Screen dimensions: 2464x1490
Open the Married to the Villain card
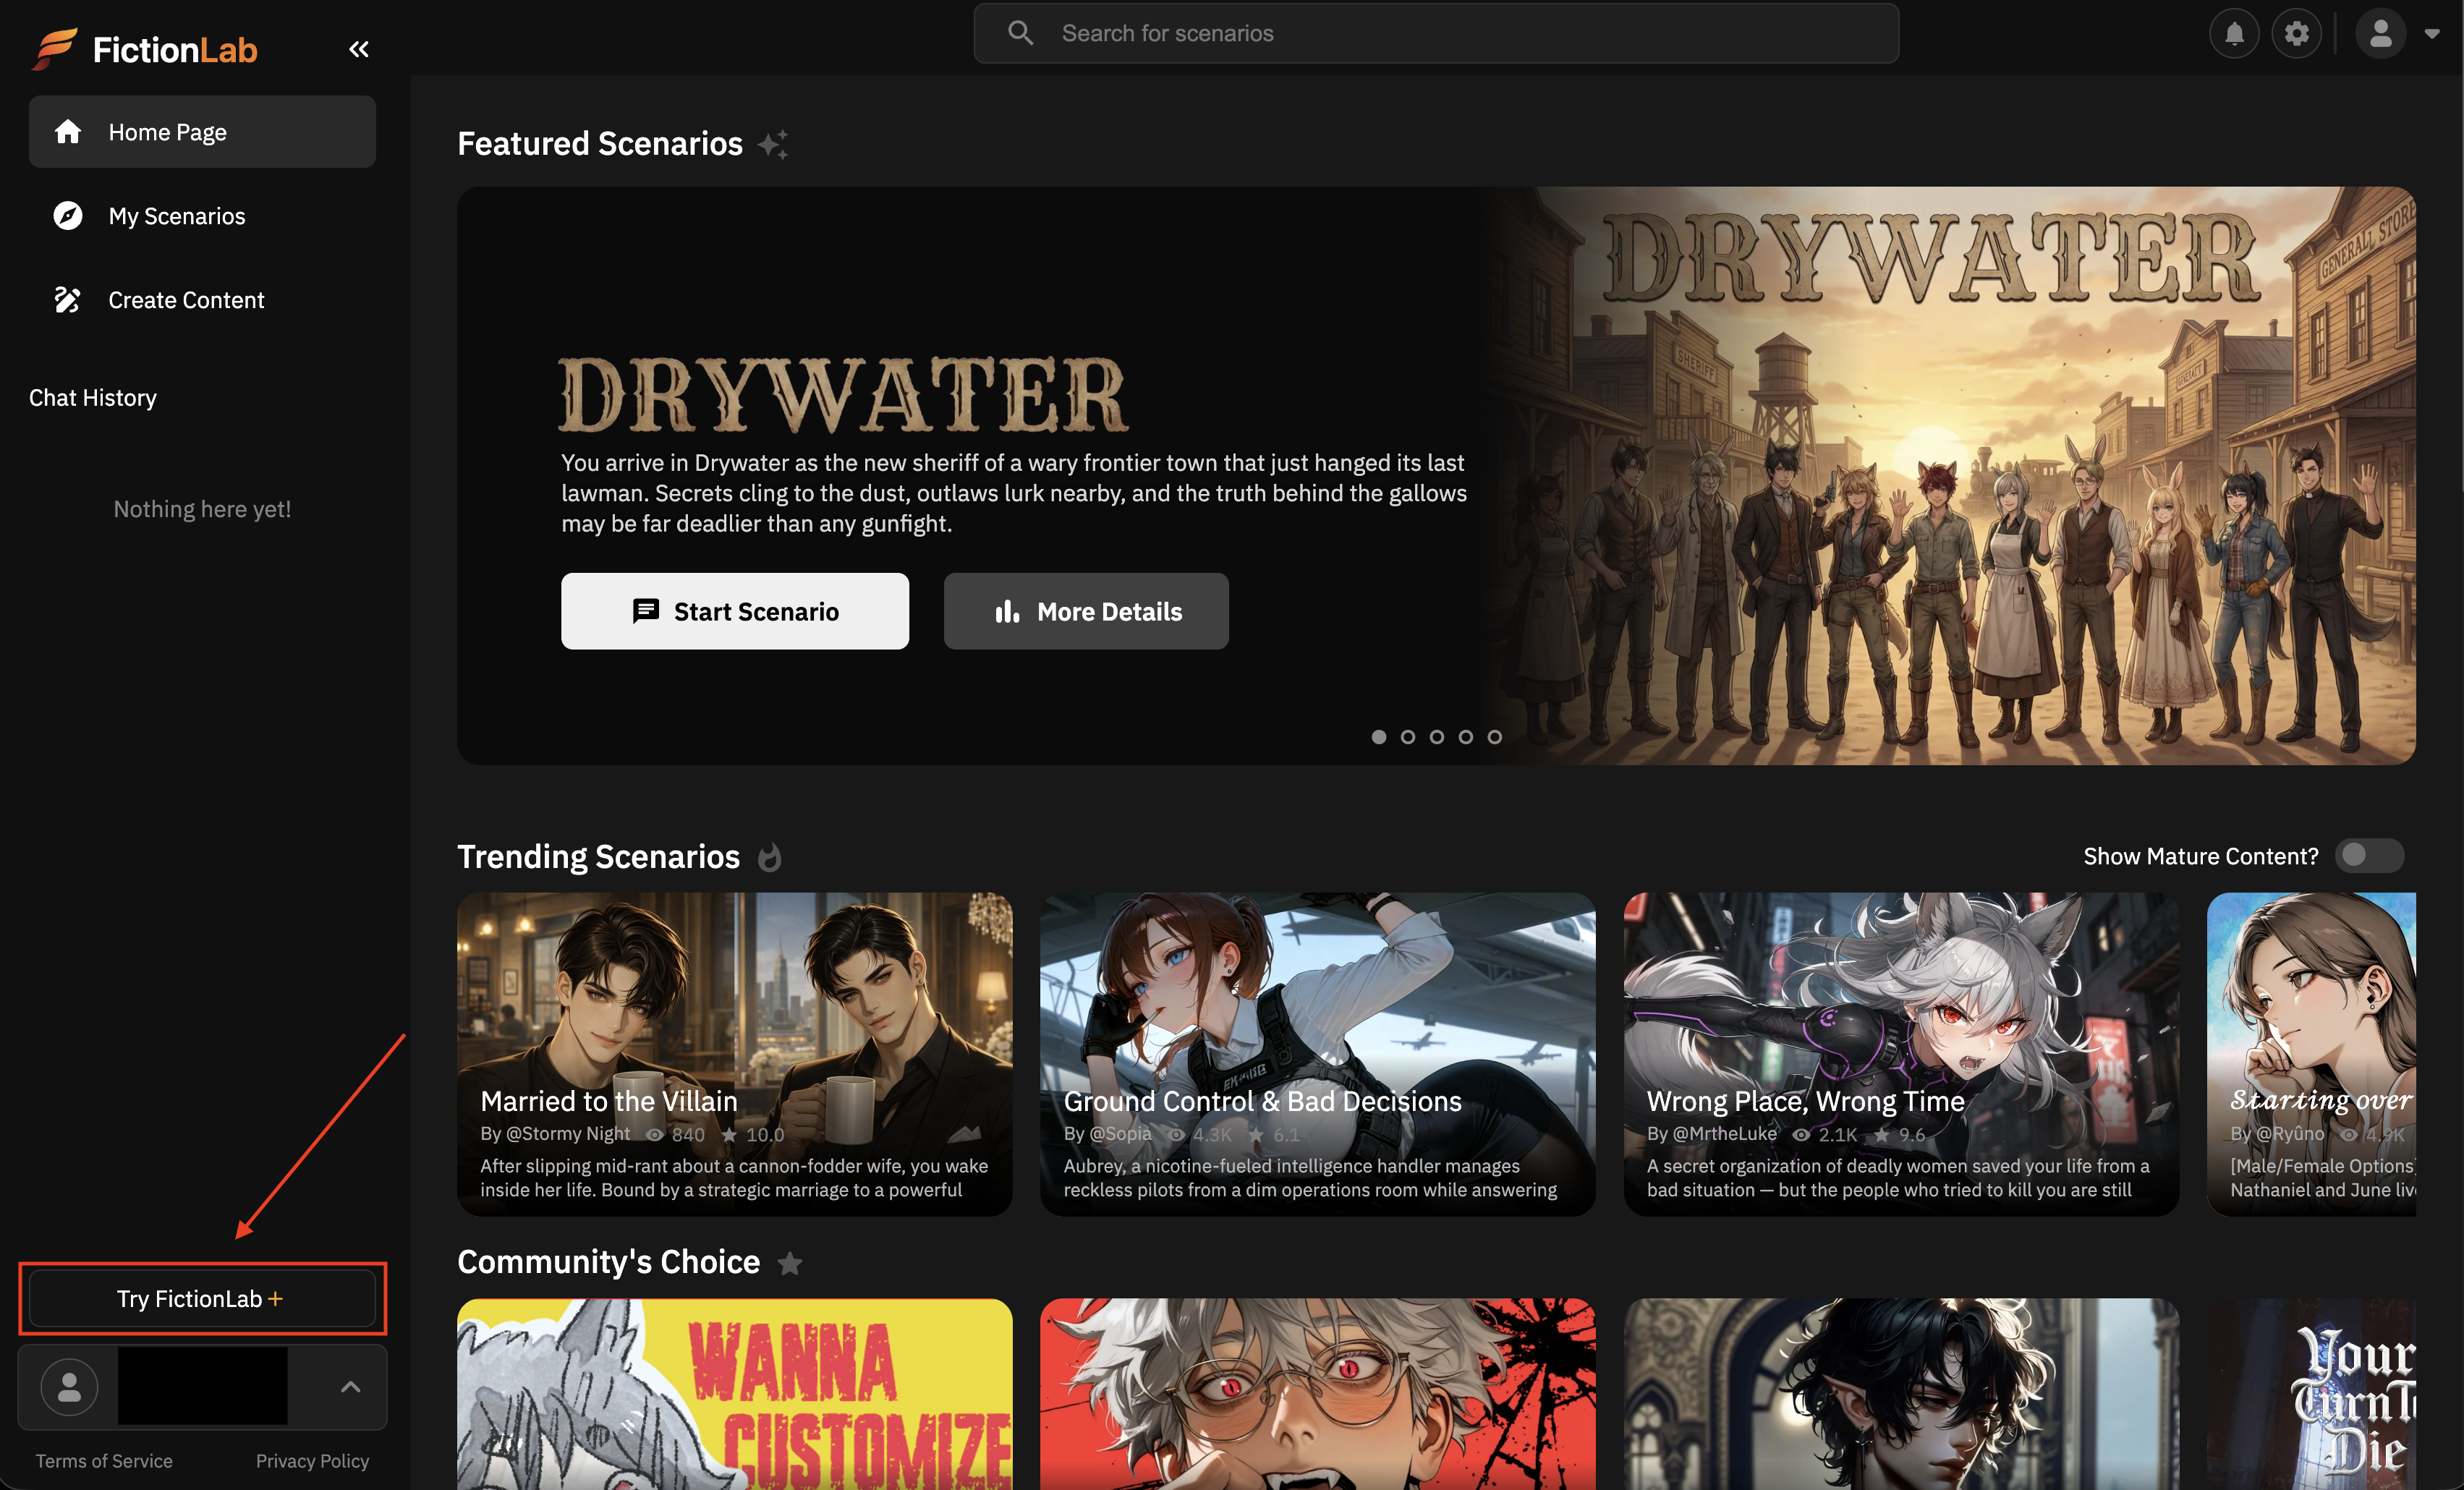(735, 1054)
